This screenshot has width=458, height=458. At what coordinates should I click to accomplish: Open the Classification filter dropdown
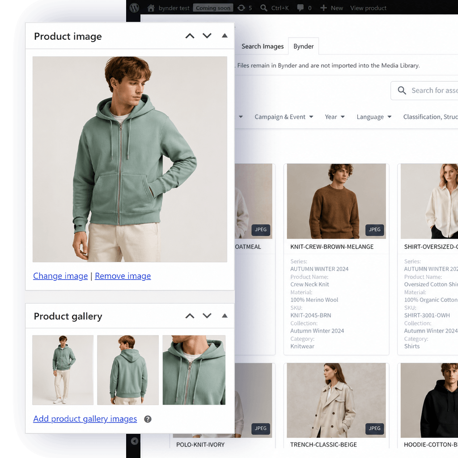pos(430,117)
